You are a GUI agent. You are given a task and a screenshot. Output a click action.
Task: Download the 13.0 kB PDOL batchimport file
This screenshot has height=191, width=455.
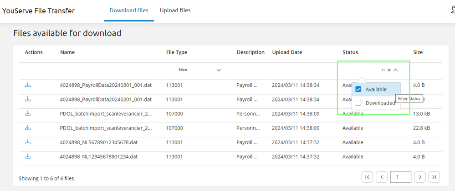point(28,114)
